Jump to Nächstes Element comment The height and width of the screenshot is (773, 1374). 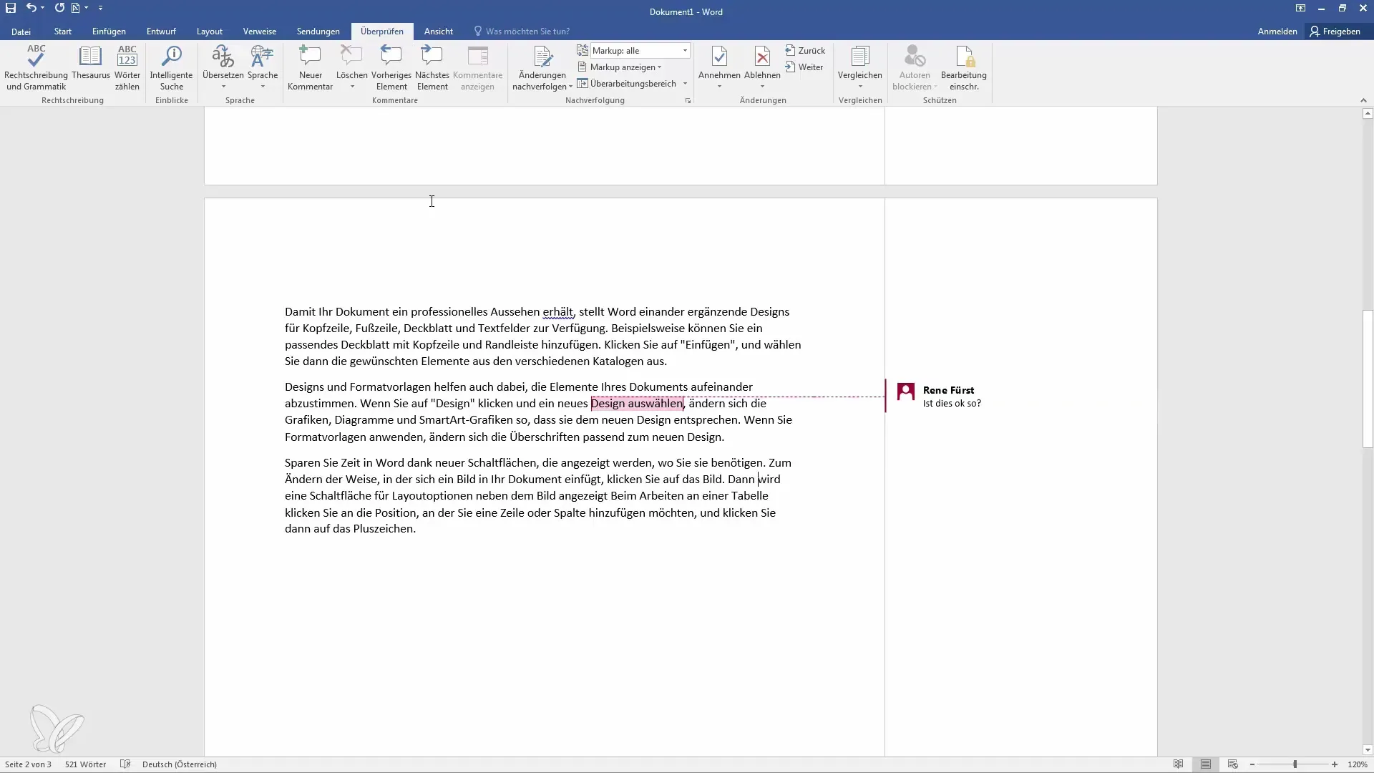pos(432,68)
